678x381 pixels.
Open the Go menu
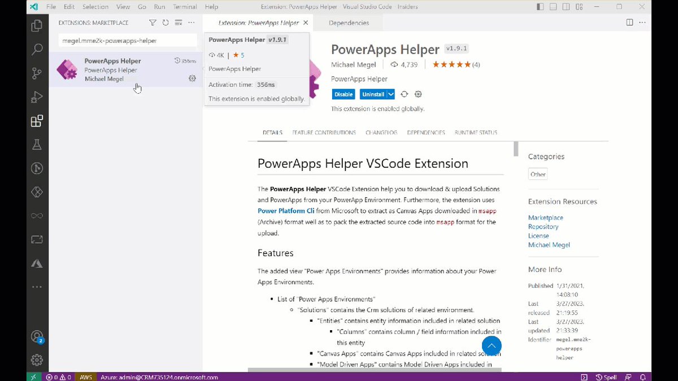[x=142, y=7]
